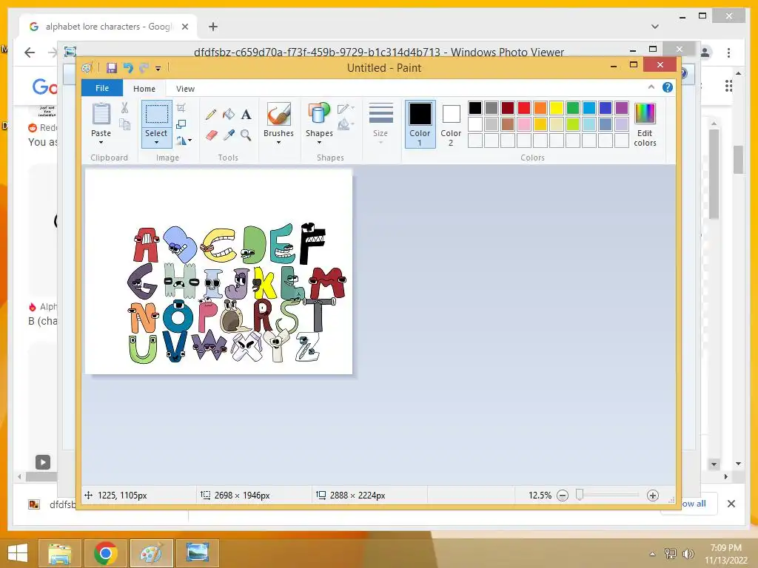758x568 pixels.
Task: Click Chrome page vertical scrollbar down arrow
Action: (738, 464)
